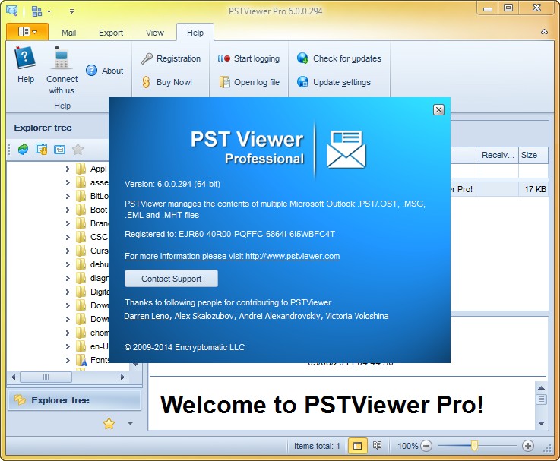
Task: Click the blue window icon in Explorer toolbar
Action: click(x=59, y=150)
